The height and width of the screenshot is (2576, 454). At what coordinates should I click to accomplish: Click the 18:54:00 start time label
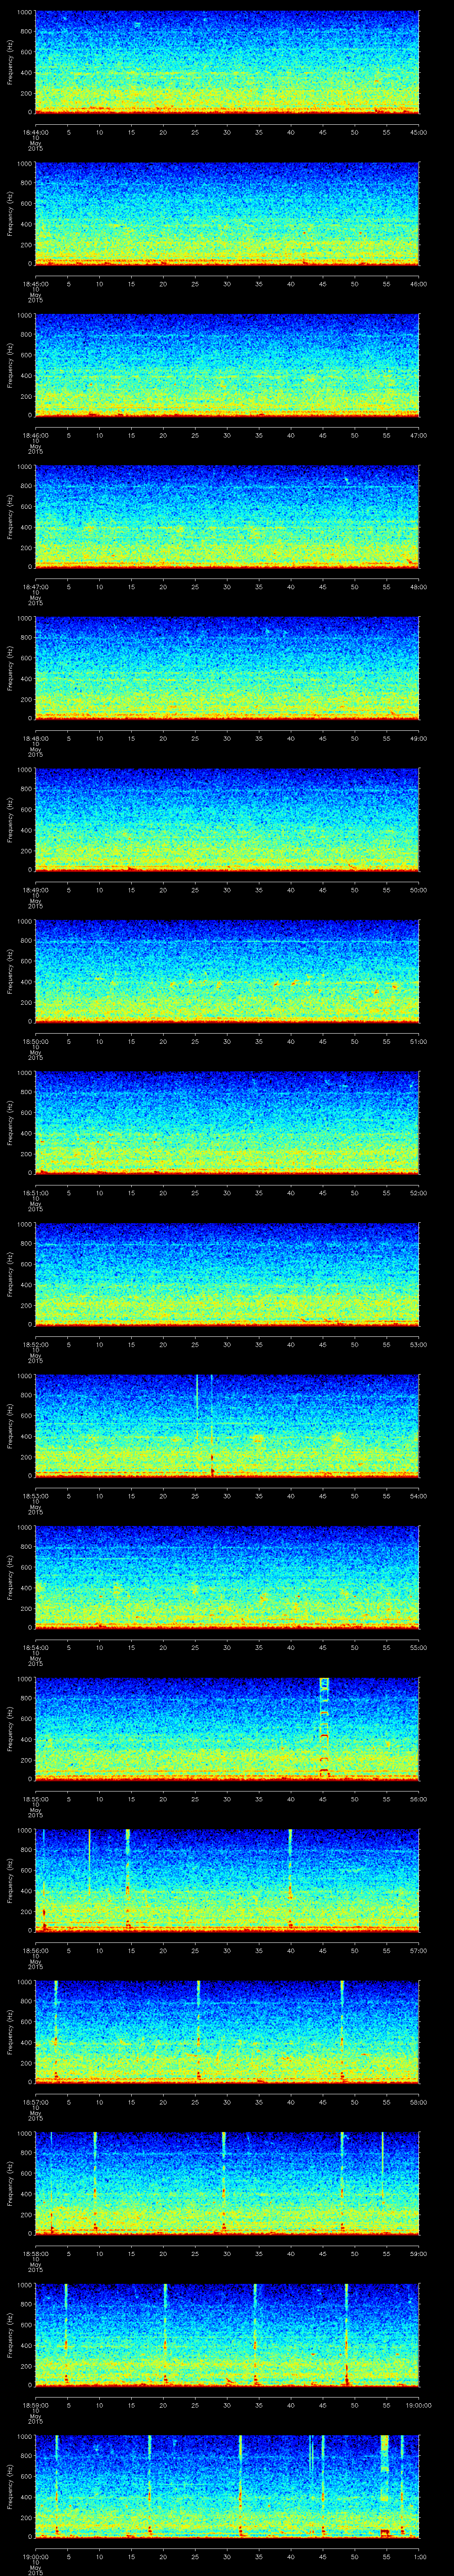pos(37,1647)
